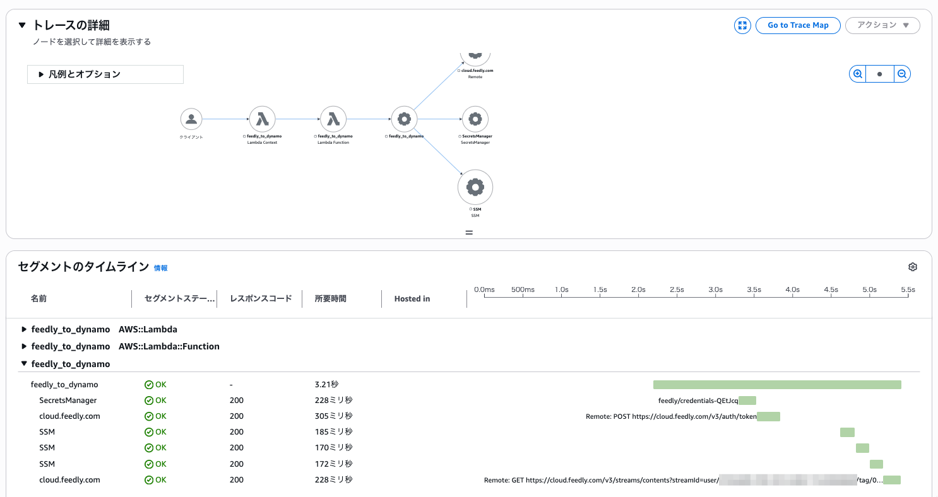Collapse the トレースの詳細 section
Screen dimensions: 938x497
23,25
